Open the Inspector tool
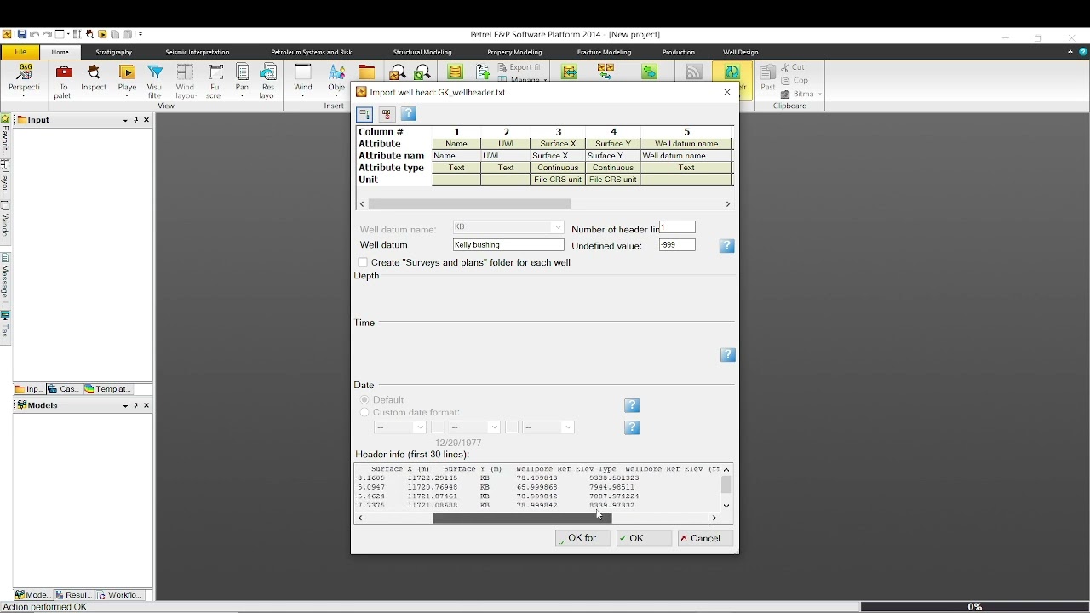The width and height of the screenshot is (1090, 613). point(94,77)
